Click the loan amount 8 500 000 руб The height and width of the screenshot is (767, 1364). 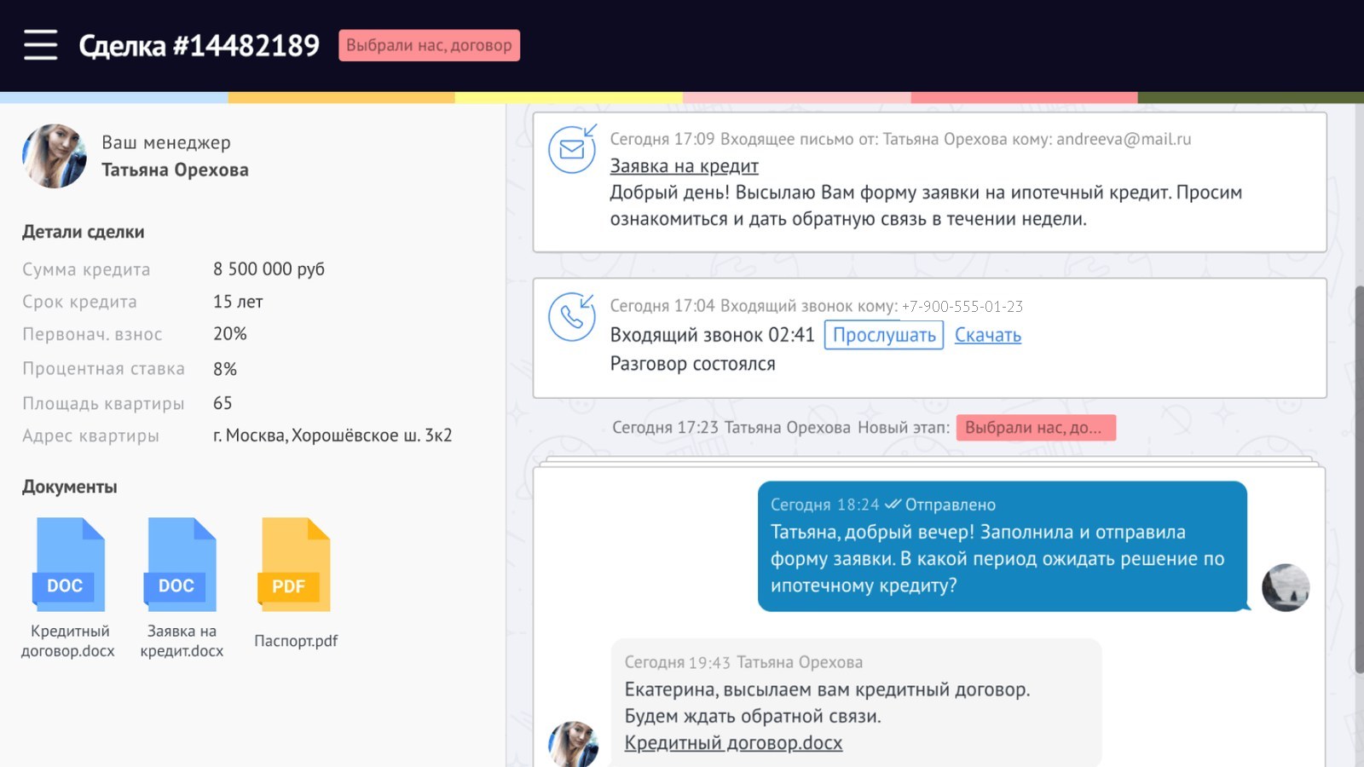click(x=269, y=268)
